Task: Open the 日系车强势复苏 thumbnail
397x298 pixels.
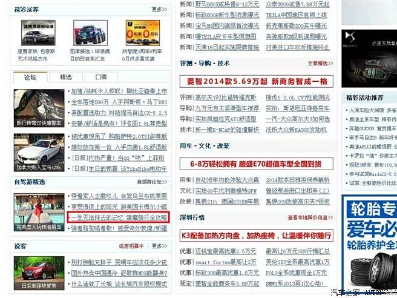Action: point(39,273)
